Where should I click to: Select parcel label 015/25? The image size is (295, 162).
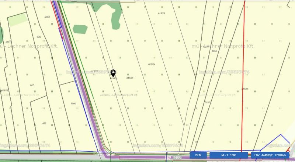(130, 78)
